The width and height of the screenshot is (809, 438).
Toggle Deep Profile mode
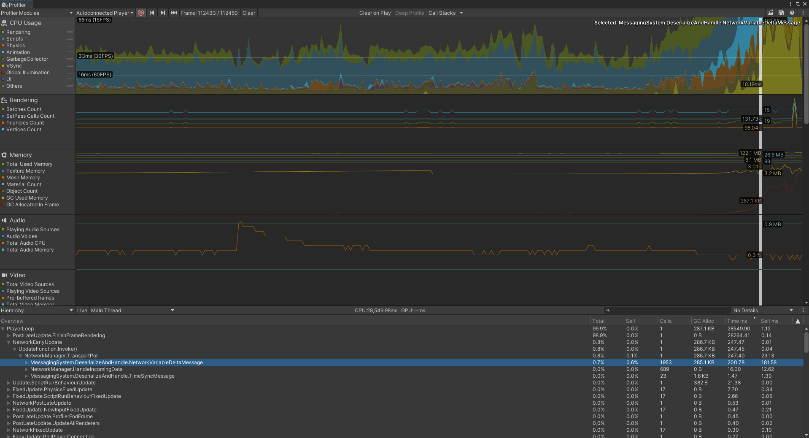410,13
